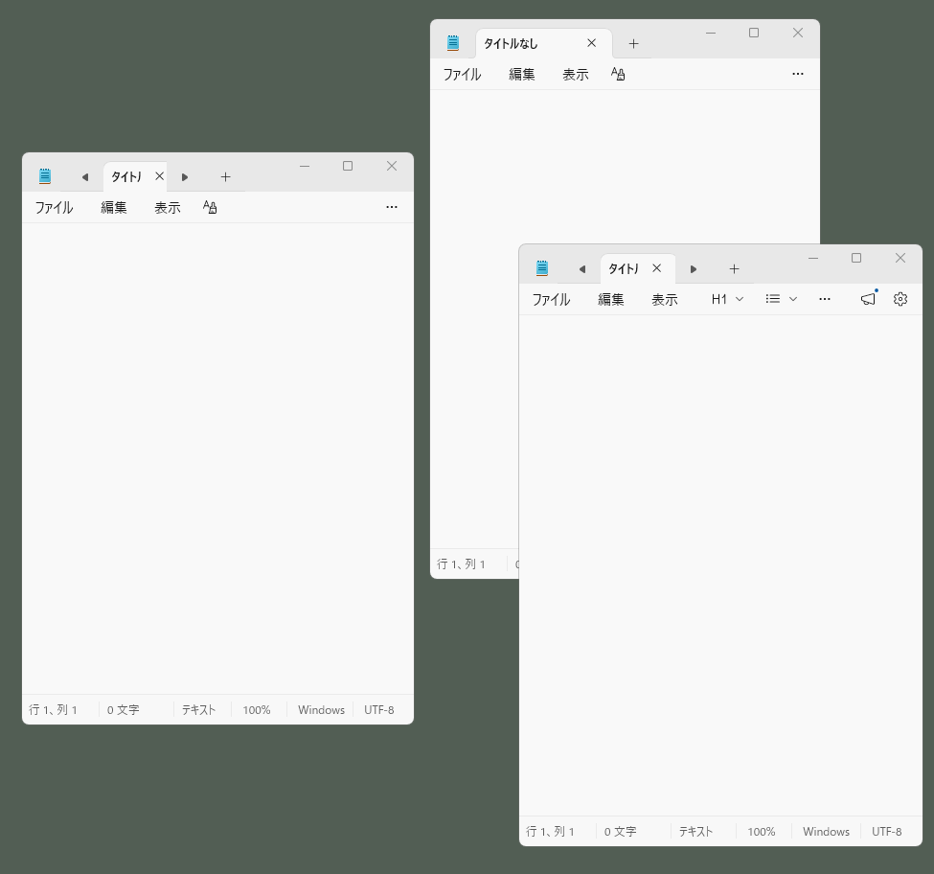Add a new tab beside the タイトルなし tab
Screen dimensions: 934x874
633,44
